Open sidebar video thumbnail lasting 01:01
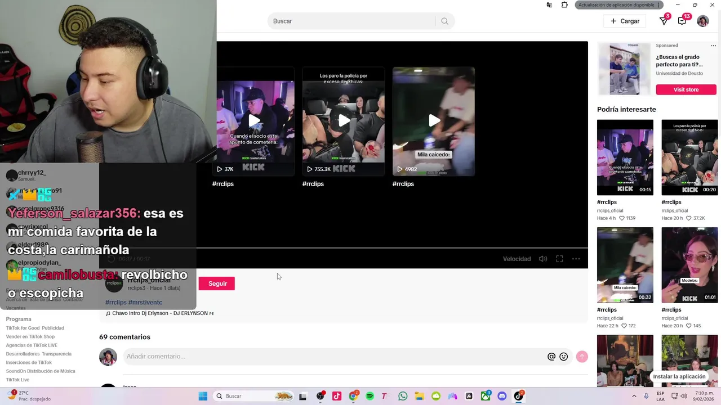 (689, 265)
